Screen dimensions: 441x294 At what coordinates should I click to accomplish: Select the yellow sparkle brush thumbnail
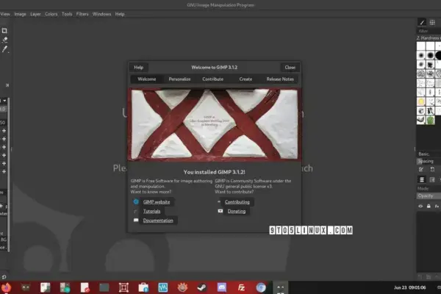pos(421,101)
